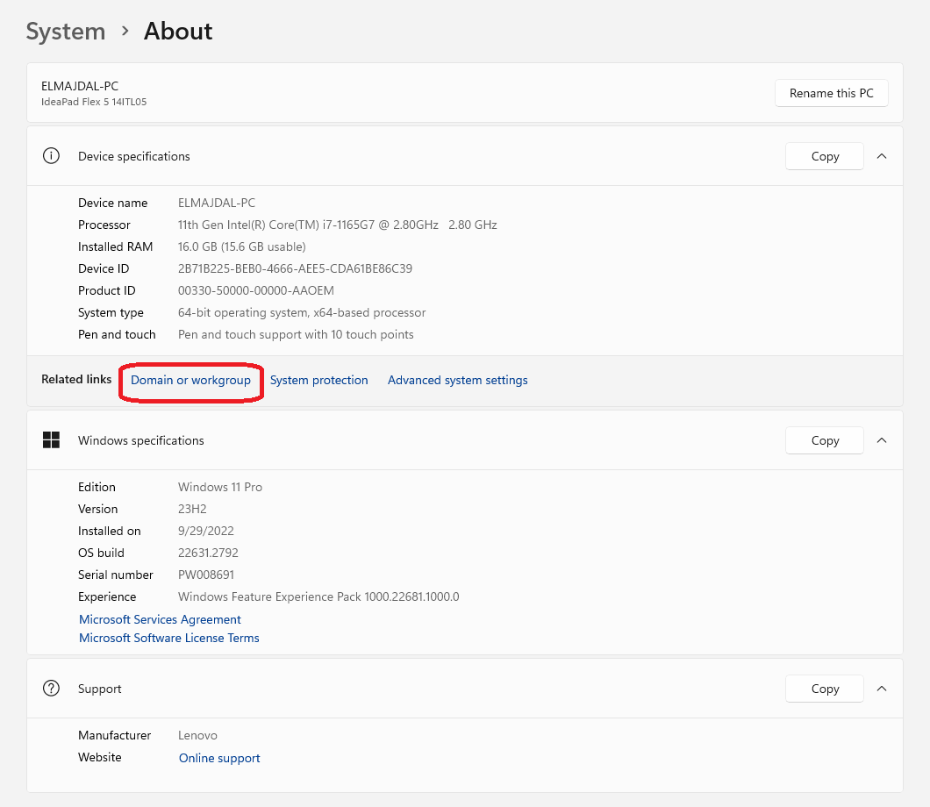The height and width of the screenshot is (807, 930).
Task: Open Lenovo Online support page
Action: (218, 757)
